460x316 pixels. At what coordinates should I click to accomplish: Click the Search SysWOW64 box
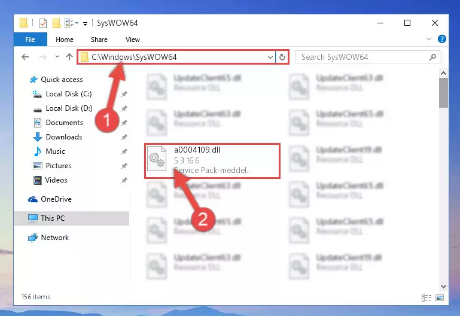click(368, 57)
